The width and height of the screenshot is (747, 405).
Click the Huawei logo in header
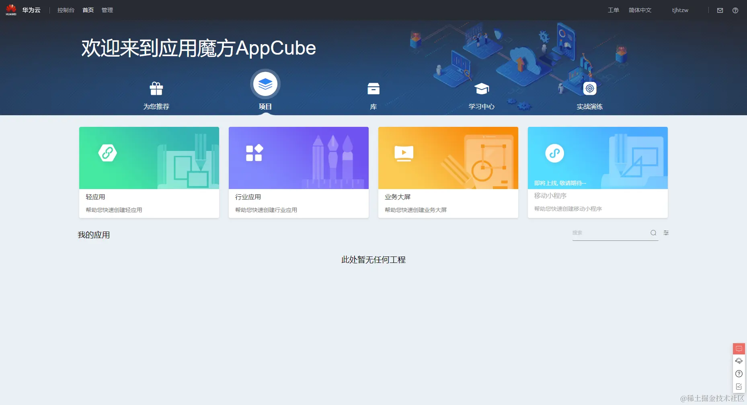tap(11, 10)
